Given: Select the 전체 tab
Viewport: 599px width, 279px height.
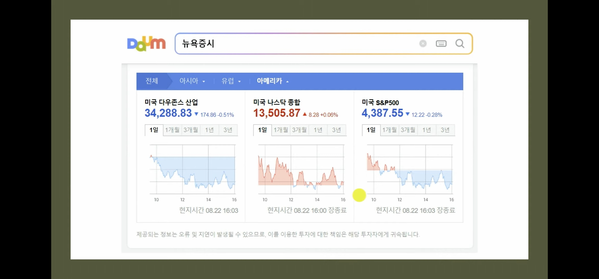Looking at the screenshot, I should coord(152,81).
